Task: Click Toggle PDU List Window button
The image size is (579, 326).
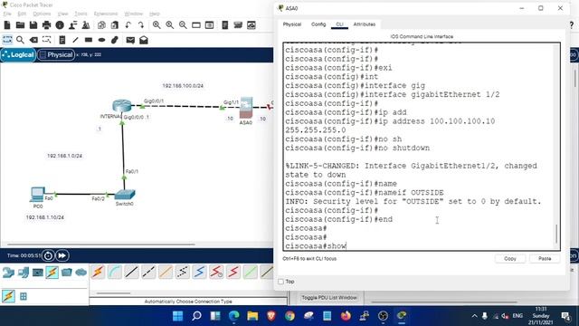Action: tap(329, 298)
